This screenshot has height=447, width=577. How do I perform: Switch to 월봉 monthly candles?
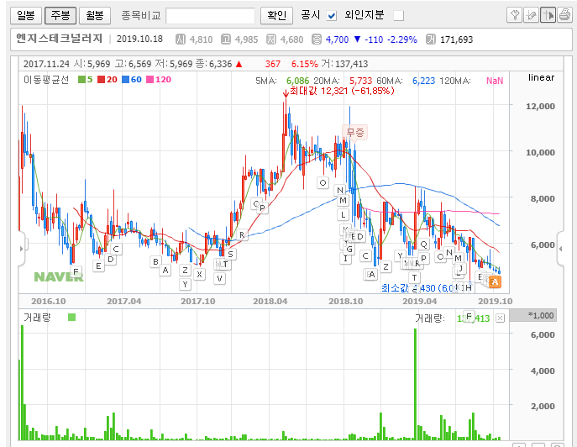95,15
